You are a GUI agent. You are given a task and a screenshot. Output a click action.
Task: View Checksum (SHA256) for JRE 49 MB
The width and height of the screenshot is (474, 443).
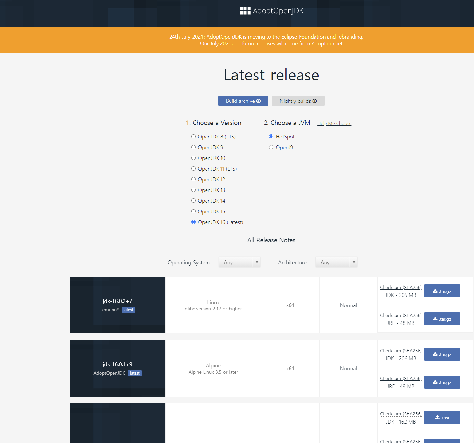click(401, 378)
